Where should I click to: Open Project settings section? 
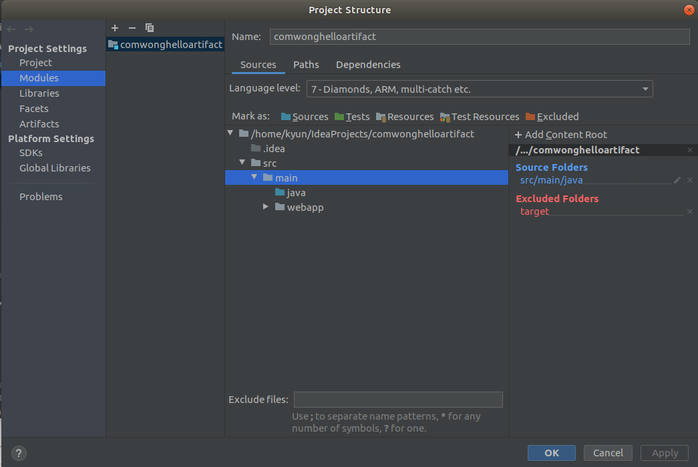click(35, 63)
